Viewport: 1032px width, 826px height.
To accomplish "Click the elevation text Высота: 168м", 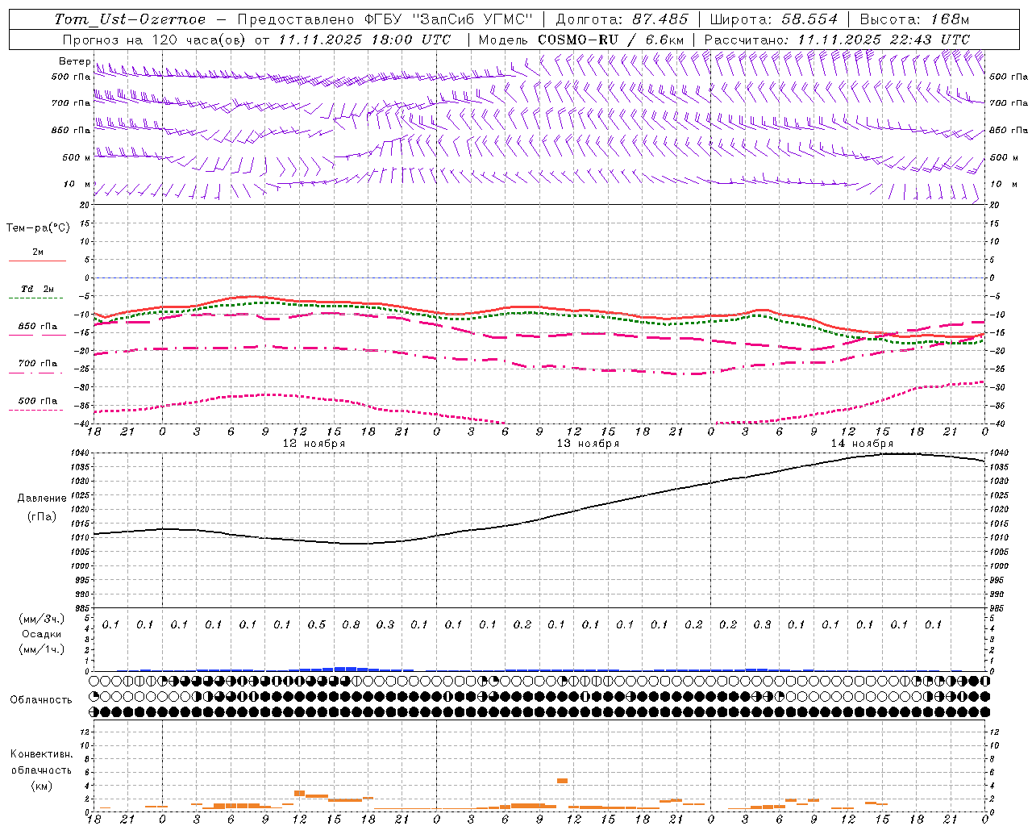I will (x=914, y=19).
